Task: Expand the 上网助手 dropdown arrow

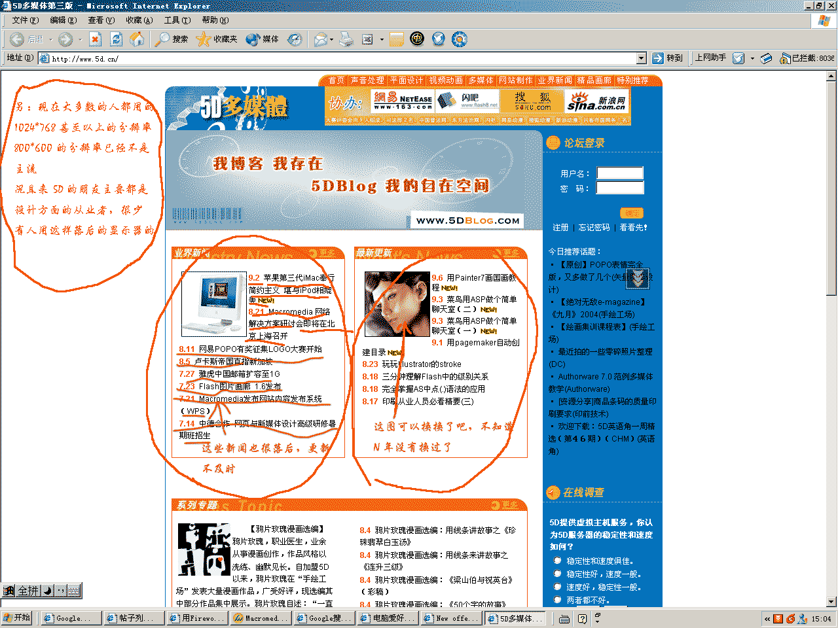Action: [752, 58]
